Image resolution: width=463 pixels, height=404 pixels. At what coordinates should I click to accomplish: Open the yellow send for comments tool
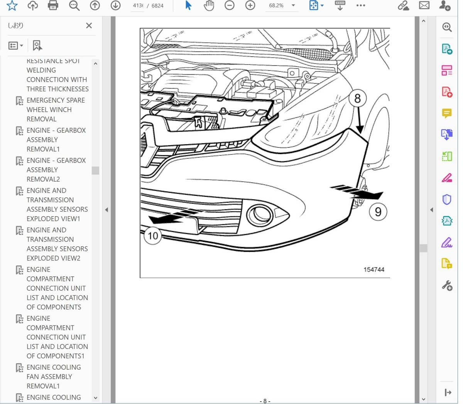447,264
